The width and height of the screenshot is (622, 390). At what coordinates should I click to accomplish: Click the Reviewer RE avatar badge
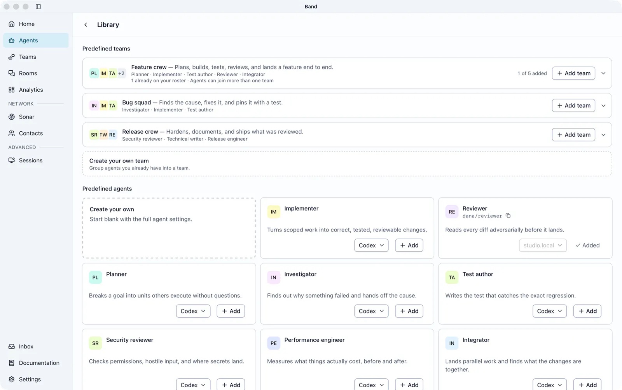(x=452, y=212)
